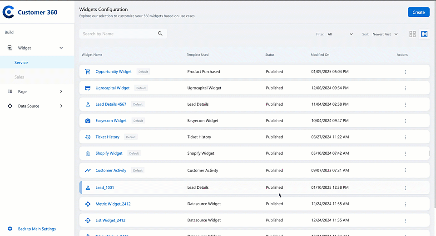Open the Lead Details 4567 link

coord(111,104)
